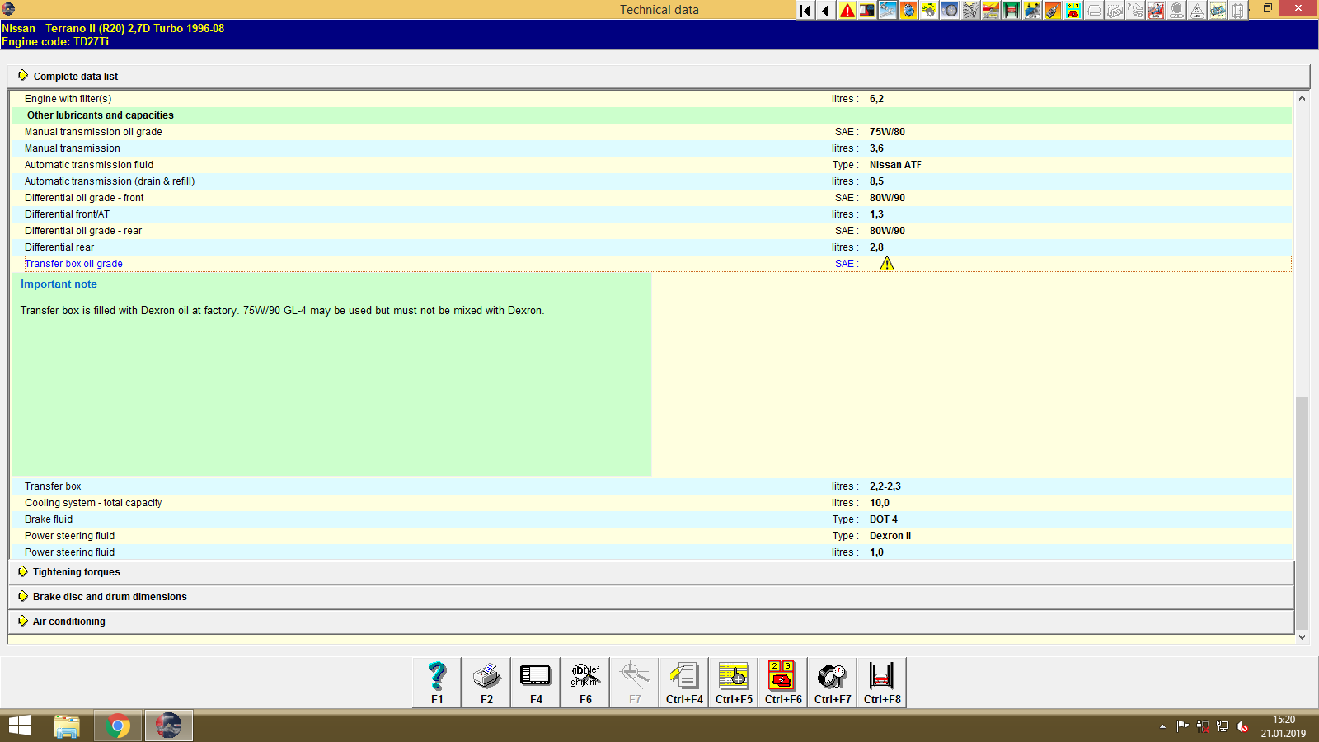Image resolution: width=1319 pixels, height=742 pixels.
Task: Click the warning triangle beside Transfer box oil grade
Action: pyautogui.click(x=887, y=263)
